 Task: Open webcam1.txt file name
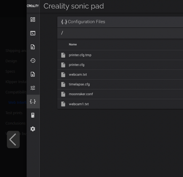[x=79, y=104]
